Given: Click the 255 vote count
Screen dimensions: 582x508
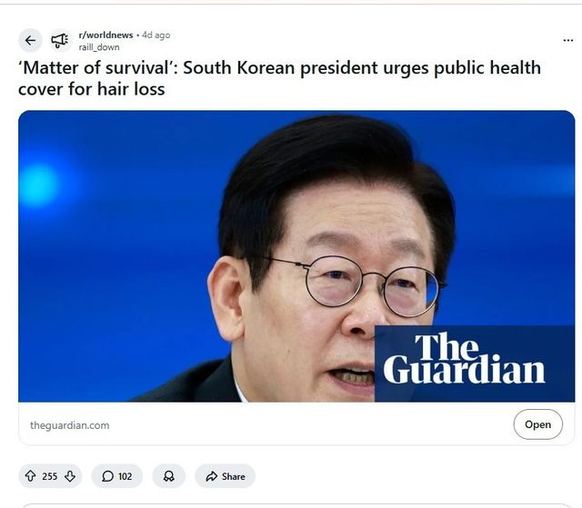Looking at the screenshot, I should [x=50, y=476].
